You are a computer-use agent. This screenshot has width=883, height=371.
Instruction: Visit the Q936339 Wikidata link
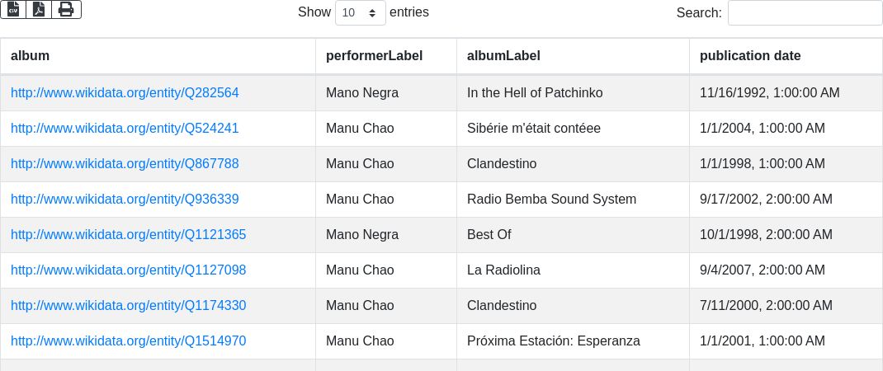125,200
